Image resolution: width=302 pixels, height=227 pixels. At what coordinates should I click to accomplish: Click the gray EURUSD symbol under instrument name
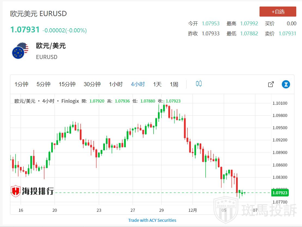[x=47, y=57]
